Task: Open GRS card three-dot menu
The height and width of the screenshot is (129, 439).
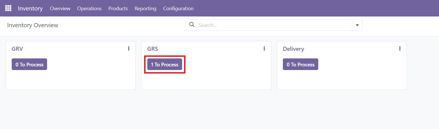Action: pyautogui.click(x=264, y=49)
